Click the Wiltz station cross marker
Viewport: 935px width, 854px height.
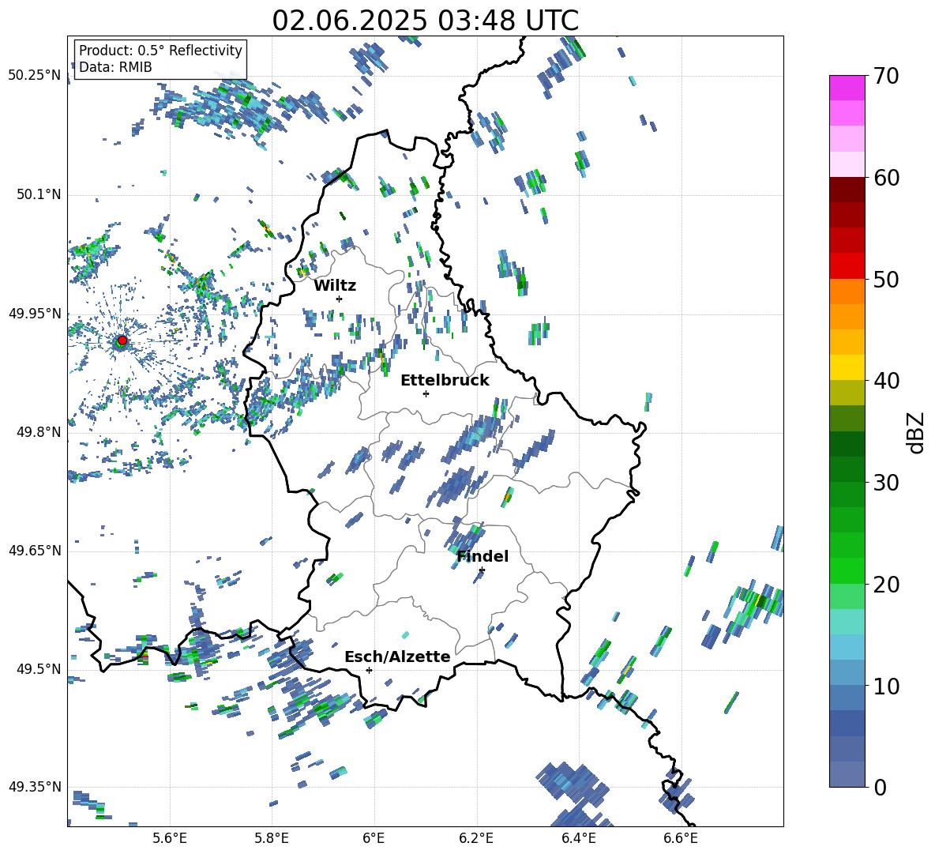coord(340,299)
